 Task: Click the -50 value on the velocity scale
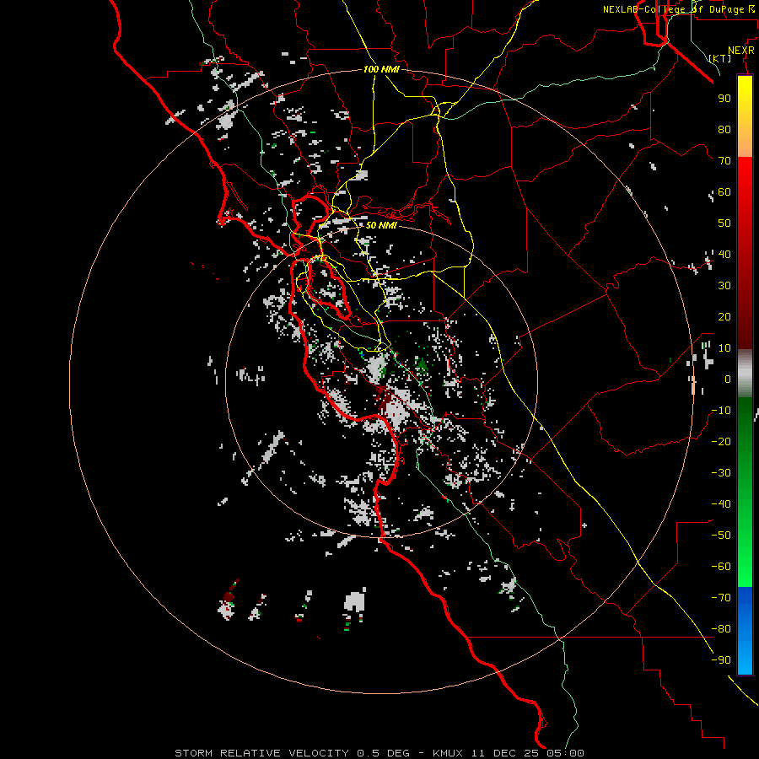click(x=721, y=536)
